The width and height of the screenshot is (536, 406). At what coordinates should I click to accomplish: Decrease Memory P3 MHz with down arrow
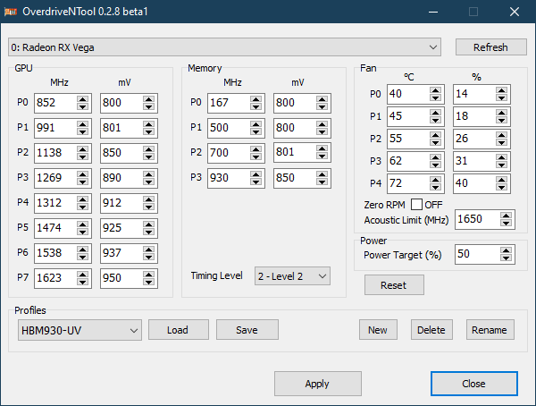(255, 182)
